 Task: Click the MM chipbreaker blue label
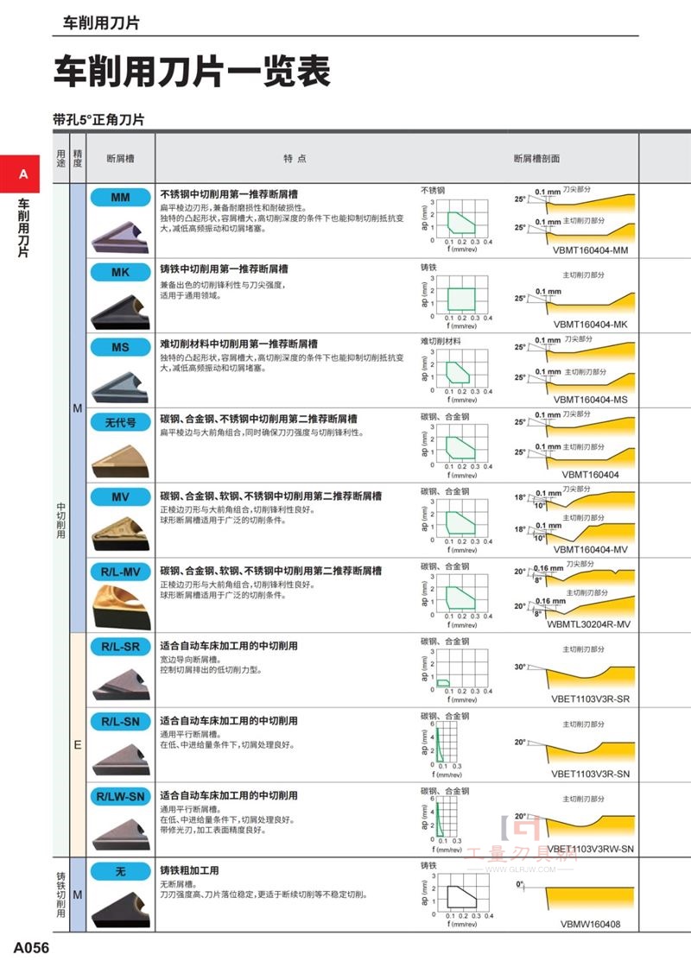tap(120, 198)
